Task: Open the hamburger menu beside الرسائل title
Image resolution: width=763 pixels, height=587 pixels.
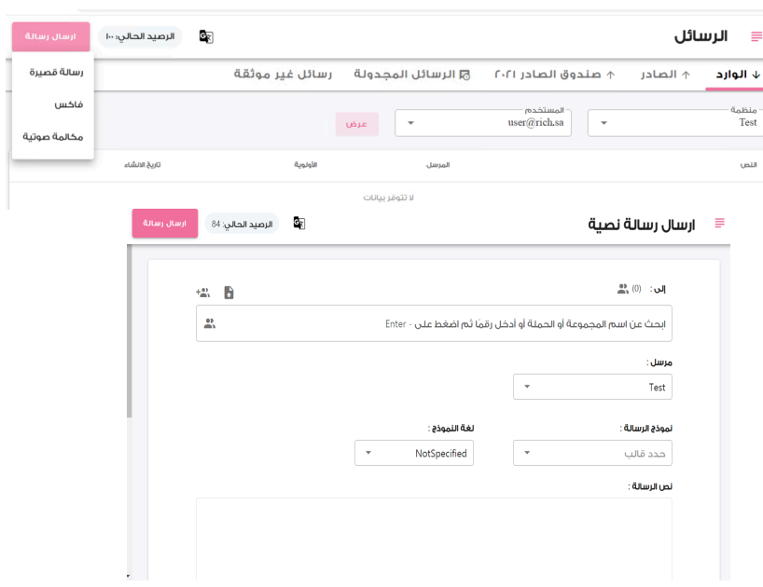Action: point(756,36)
